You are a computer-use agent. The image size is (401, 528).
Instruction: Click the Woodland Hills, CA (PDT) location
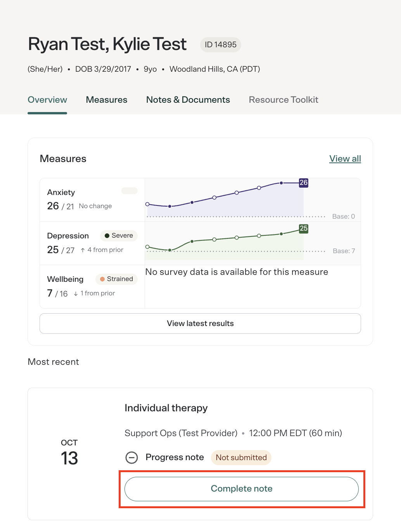click(x=215, y=69)
